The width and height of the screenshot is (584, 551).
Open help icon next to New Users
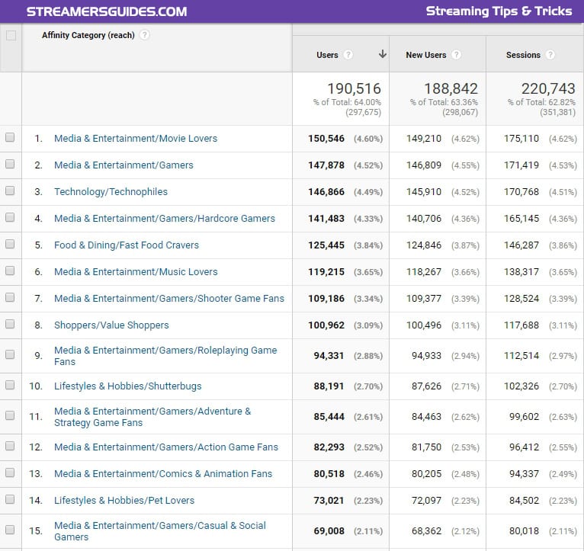pos(456,55)
